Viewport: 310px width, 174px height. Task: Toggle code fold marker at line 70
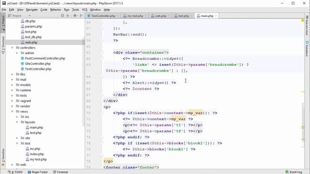click(102, 113)
